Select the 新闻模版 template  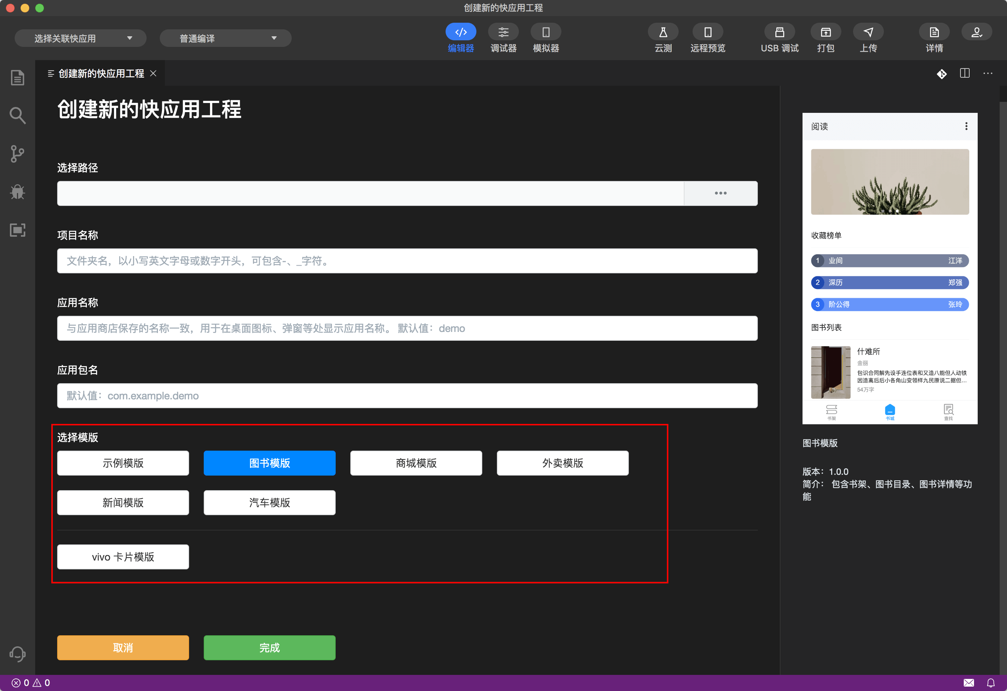tap(123, 503)
